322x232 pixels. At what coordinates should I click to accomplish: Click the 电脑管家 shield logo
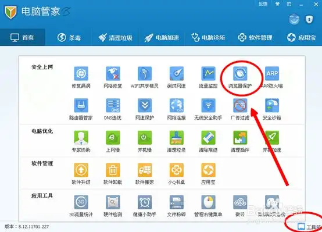click(x=10, y=12)
